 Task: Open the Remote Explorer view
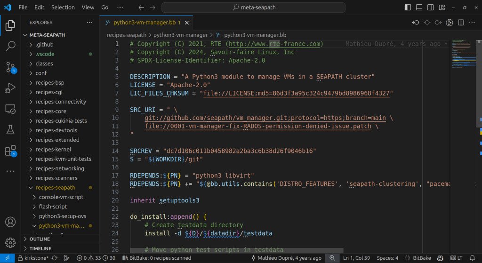tap(10, 109)
